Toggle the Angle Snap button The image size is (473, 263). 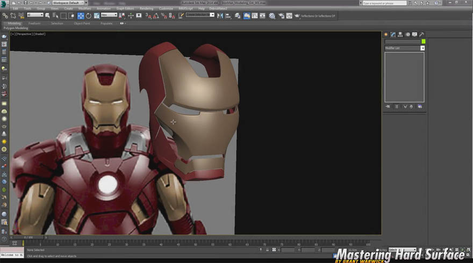(156, 16)
